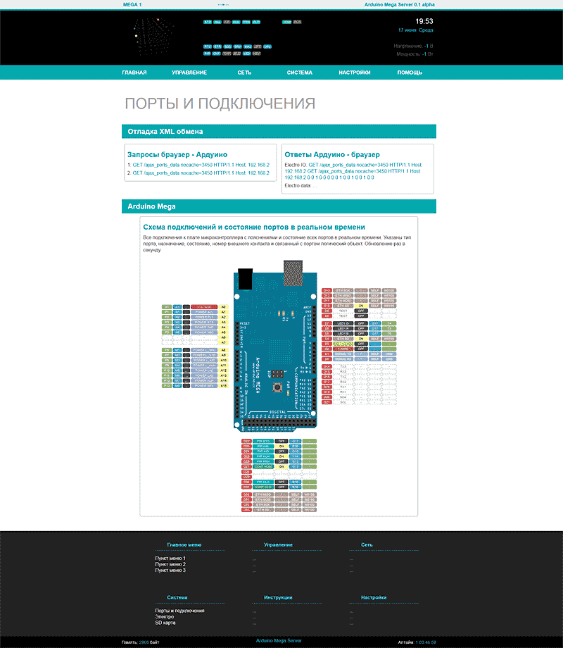Click the OFF state in PIR STD row
The image size is (563, 648).
tap(281, 442)
